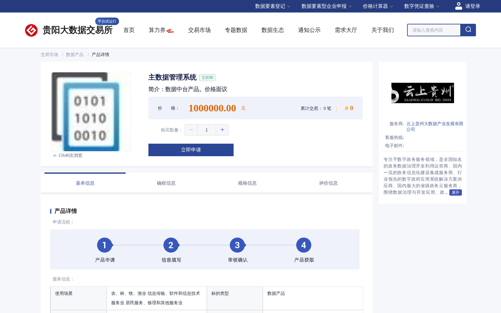Image resolution: width=501 pixels, height=313 pixels.
Task: Click 请登录 link
Action: (473, 6)
